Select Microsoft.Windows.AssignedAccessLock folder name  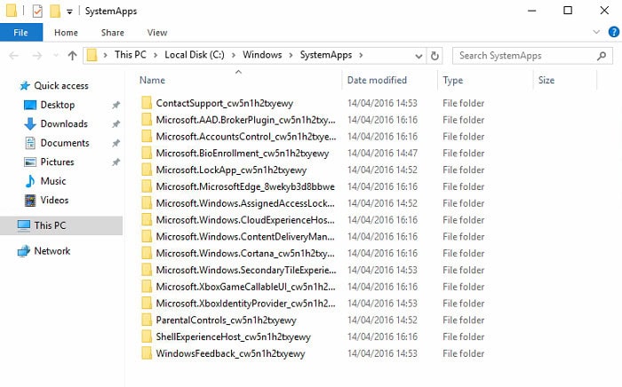point(245,203)
